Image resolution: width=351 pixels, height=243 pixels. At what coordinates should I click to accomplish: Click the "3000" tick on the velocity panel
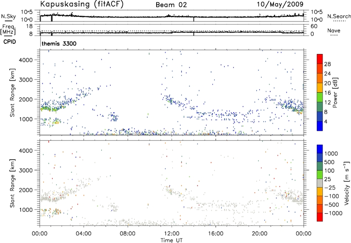pos(25,170)
